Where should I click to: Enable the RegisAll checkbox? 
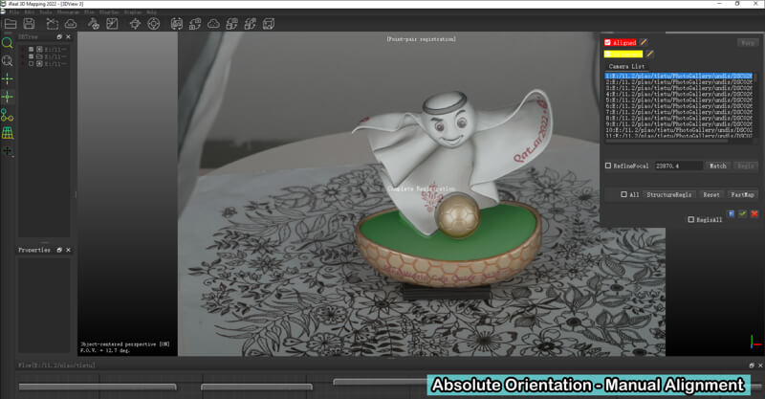click(x=690, y=220)
